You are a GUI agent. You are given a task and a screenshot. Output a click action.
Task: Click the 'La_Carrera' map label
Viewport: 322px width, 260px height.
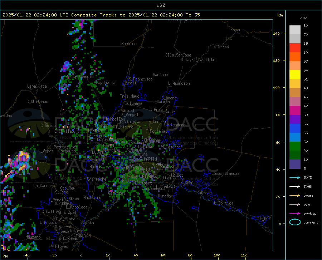point(44,186)
